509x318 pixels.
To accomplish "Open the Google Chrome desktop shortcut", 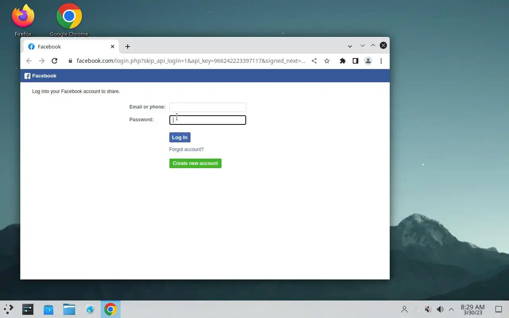I will click(x=69, y=20).
